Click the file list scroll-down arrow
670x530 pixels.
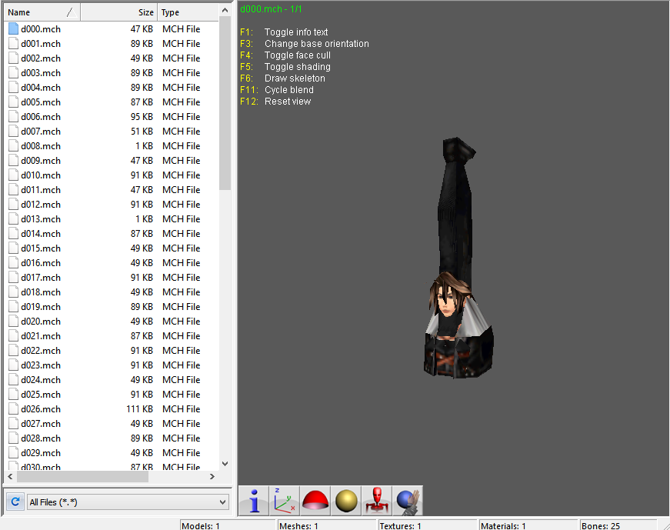[x=225, y=464]
